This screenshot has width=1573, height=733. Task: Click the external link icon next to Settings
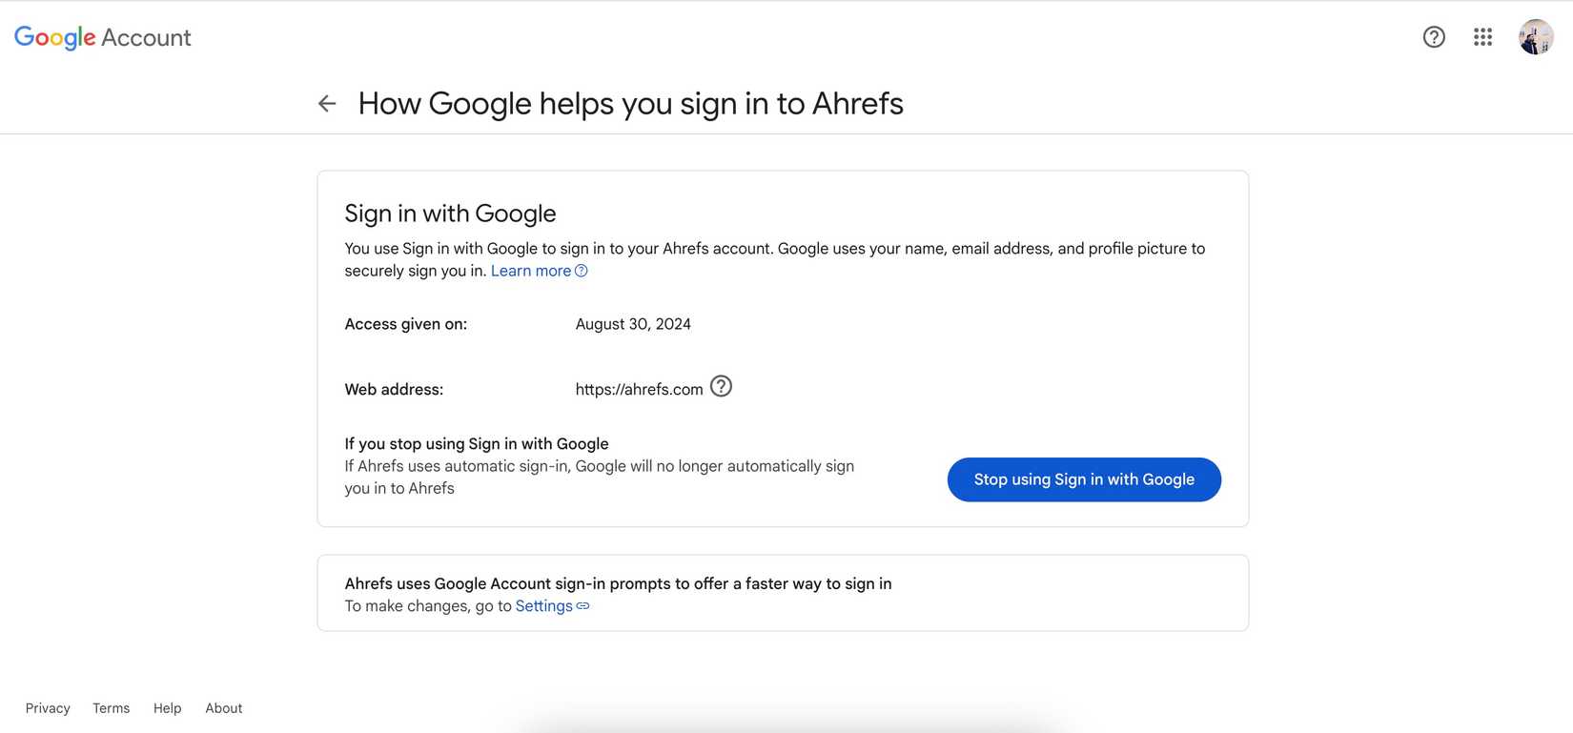582,606
